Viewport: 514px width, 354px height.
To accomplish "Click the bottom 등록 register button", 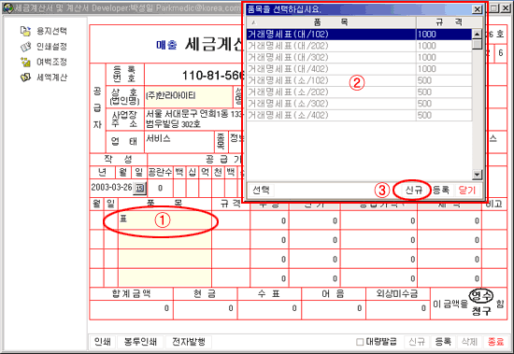I will click(x=443, y=342).
